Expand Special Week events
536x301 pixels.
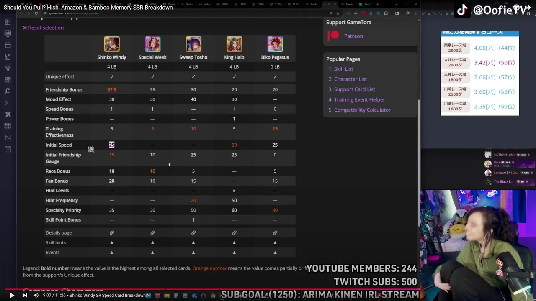pos(152,253)
